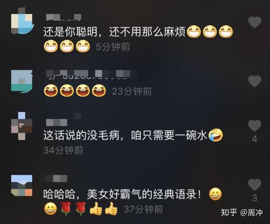Tap the blurred username of the first commenter
270x224 pixels.
pos(64,17)
